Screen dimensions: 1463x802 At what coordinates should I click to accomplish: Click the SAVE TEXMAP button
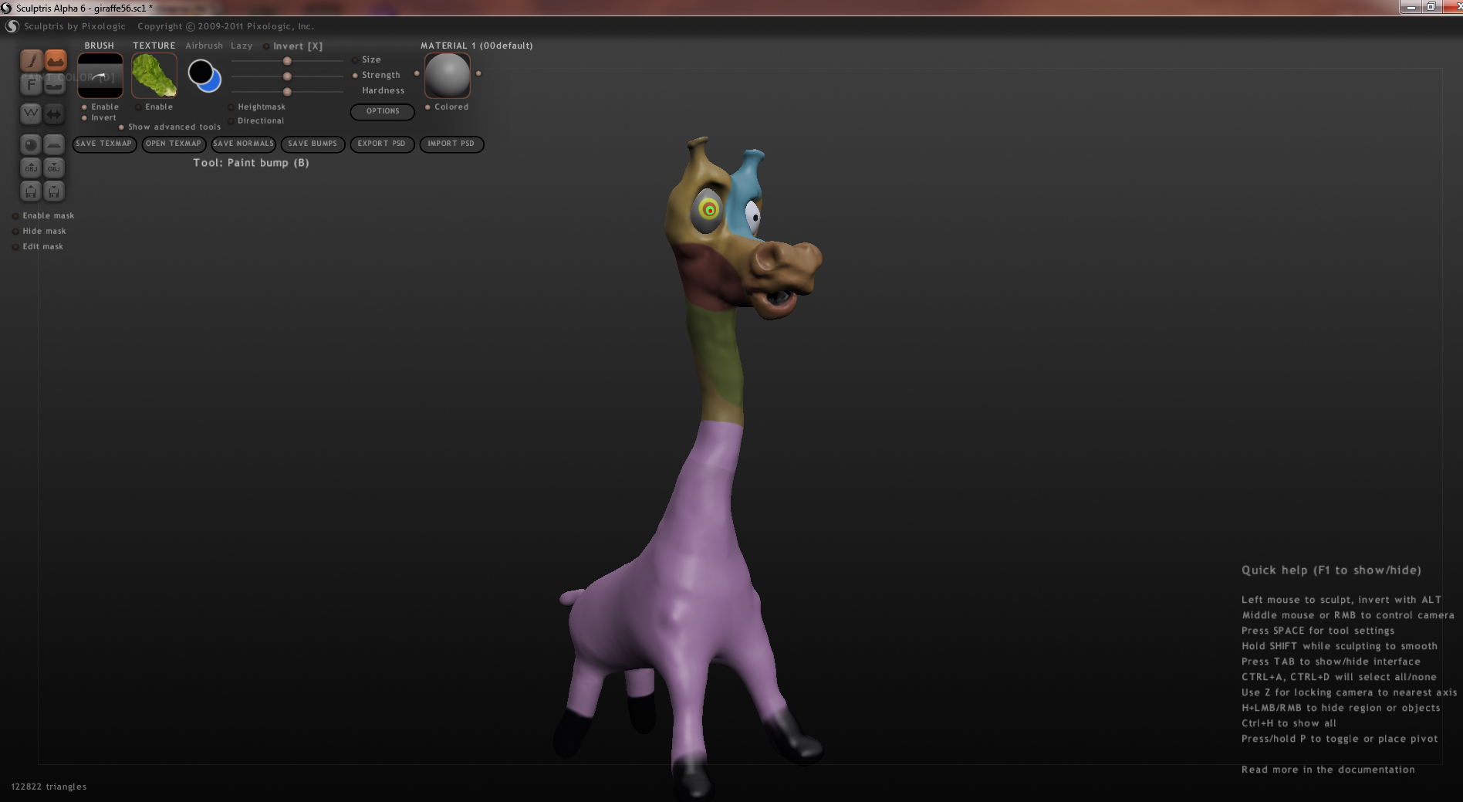click(104, 144)
